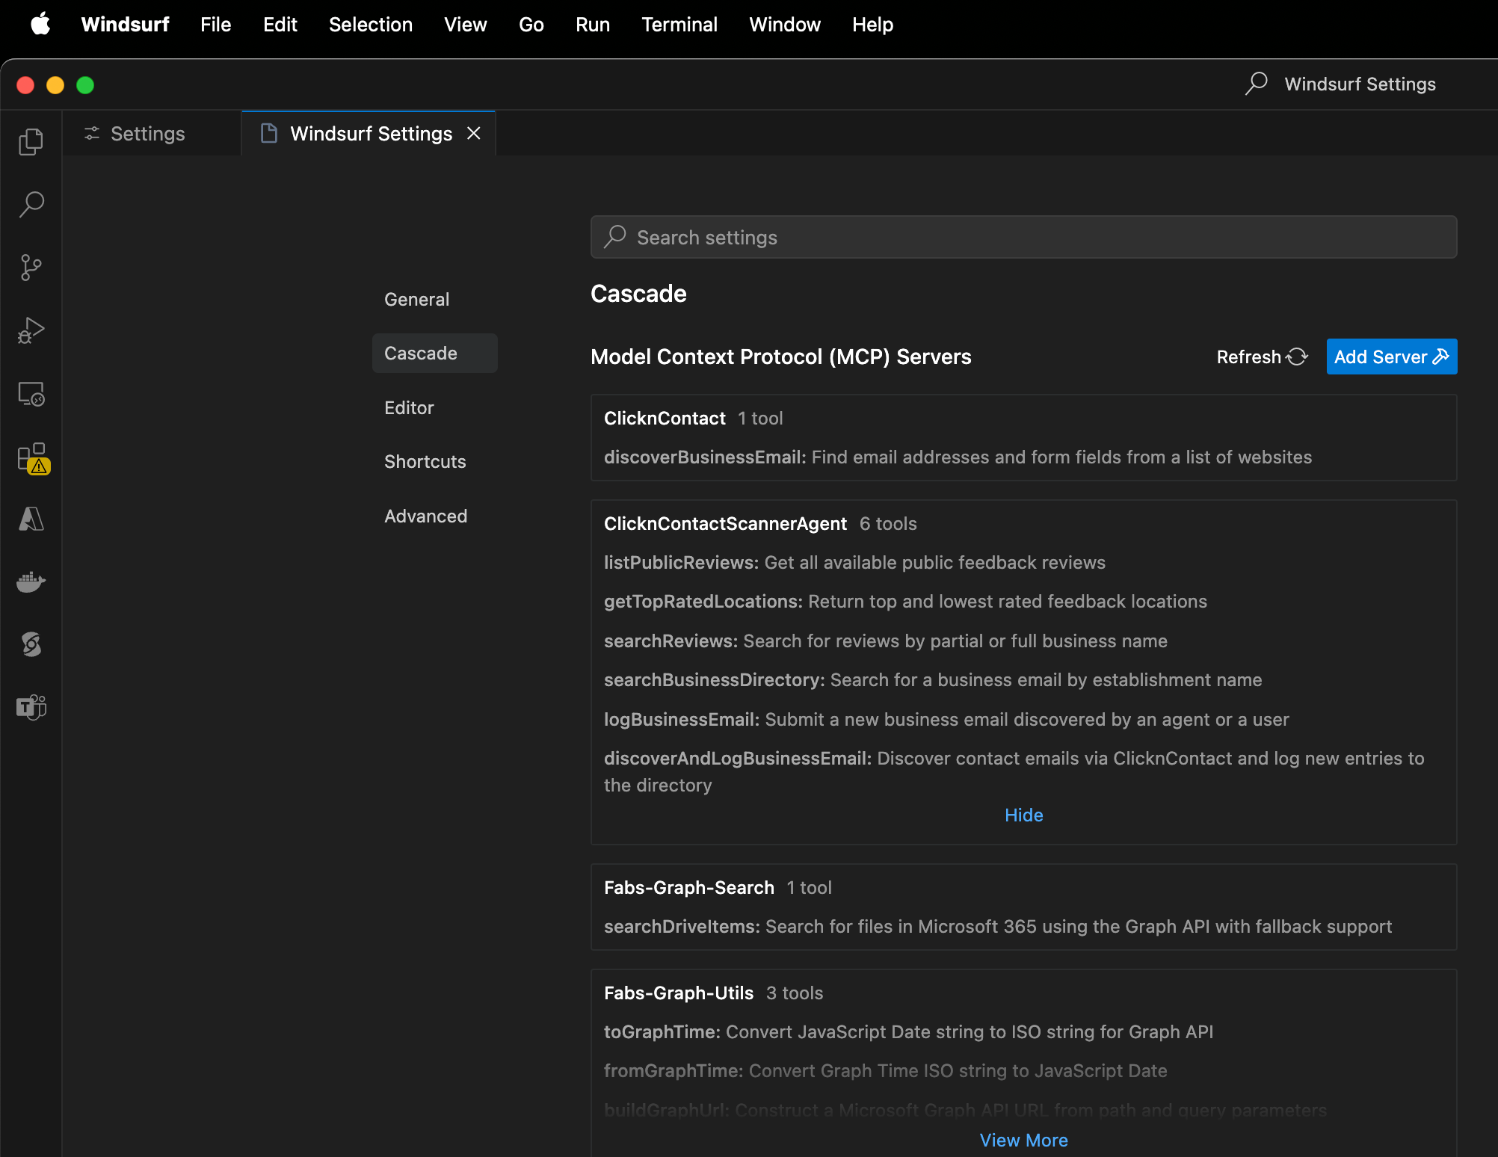
Task: Open the Run menu
Action: (x=593, y=24)
